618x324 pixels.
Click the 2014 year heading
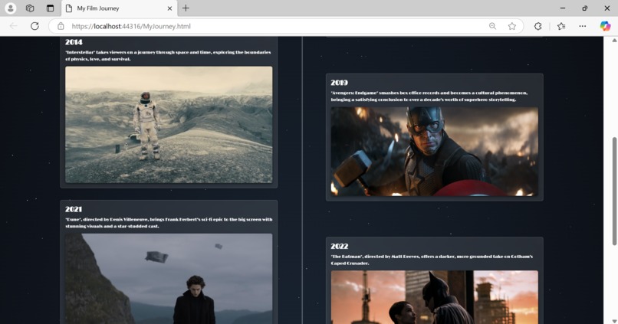coord(74,42)
